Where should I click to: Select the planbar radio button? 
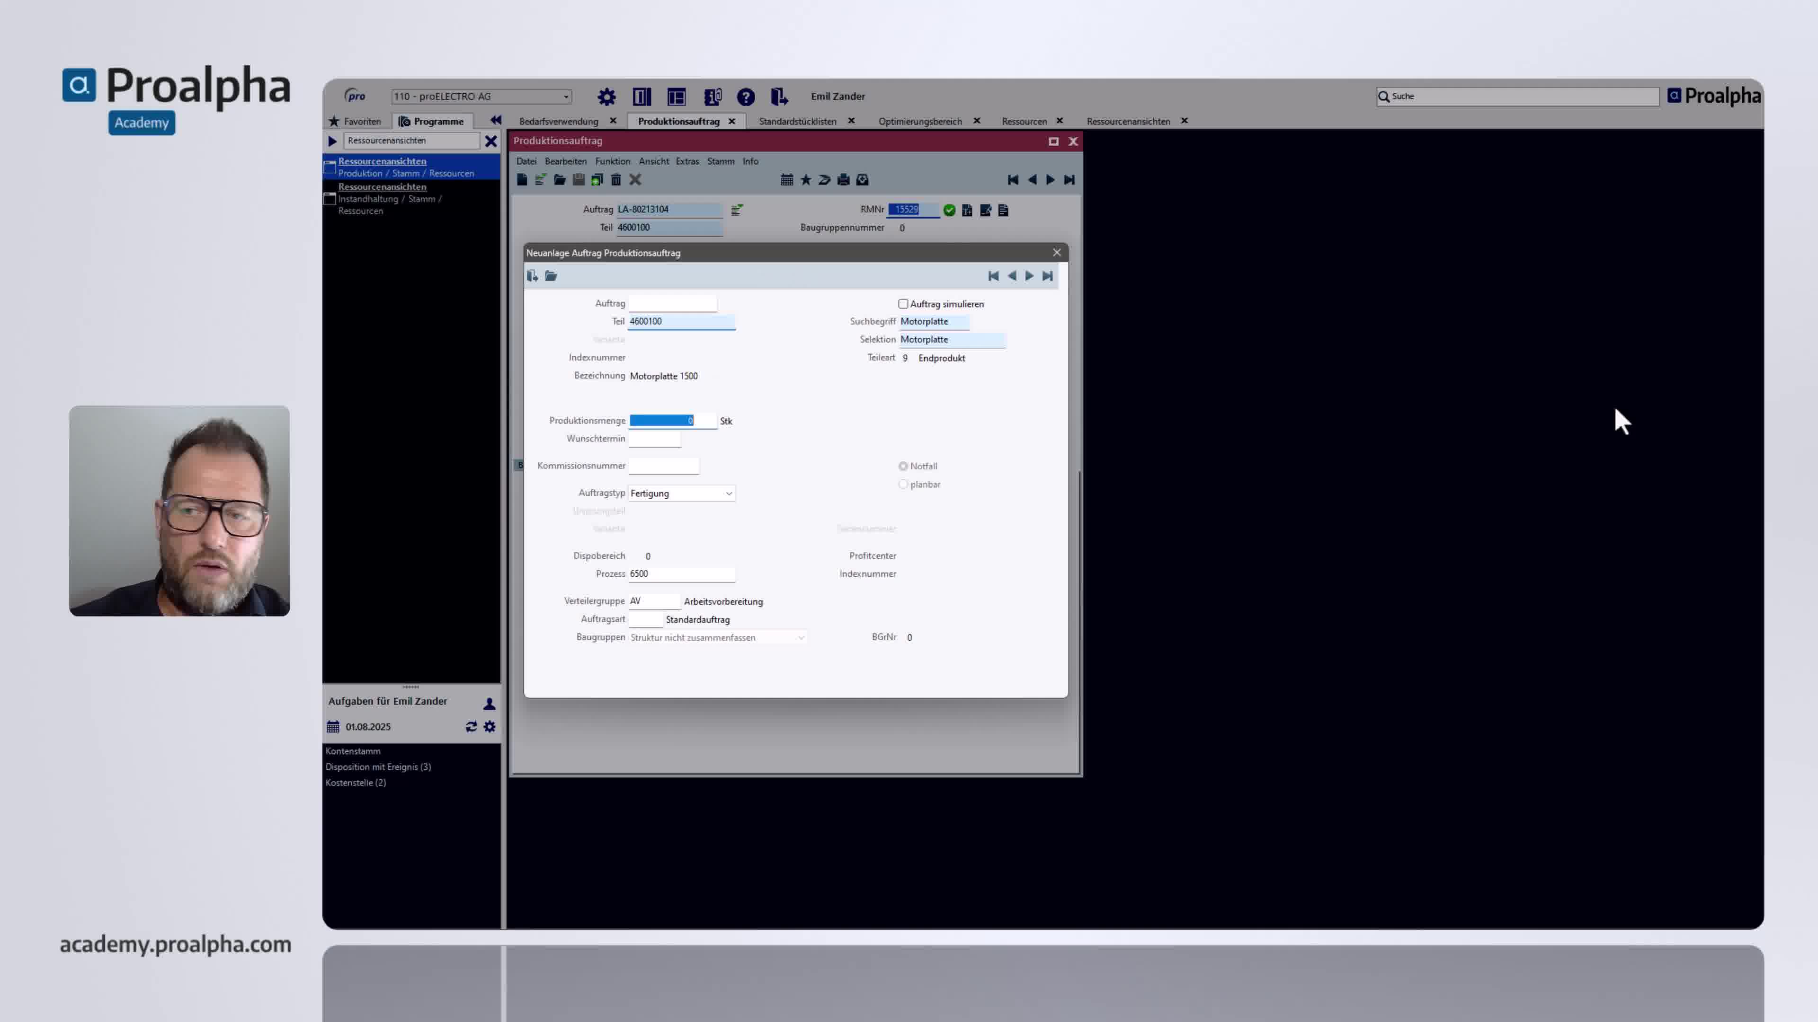[903, 484]
